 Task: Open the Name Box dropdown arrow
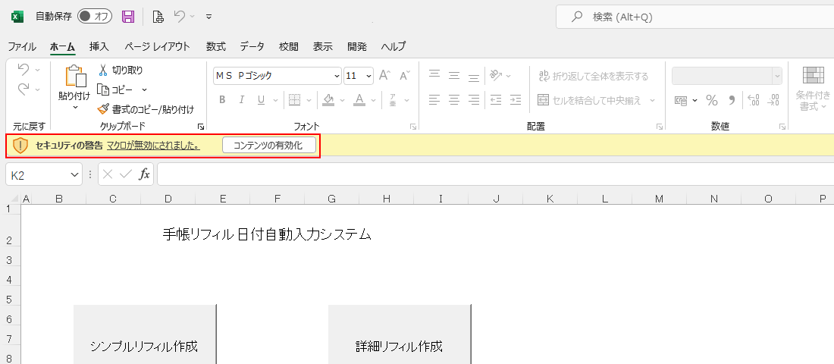[x=74, y=174]
